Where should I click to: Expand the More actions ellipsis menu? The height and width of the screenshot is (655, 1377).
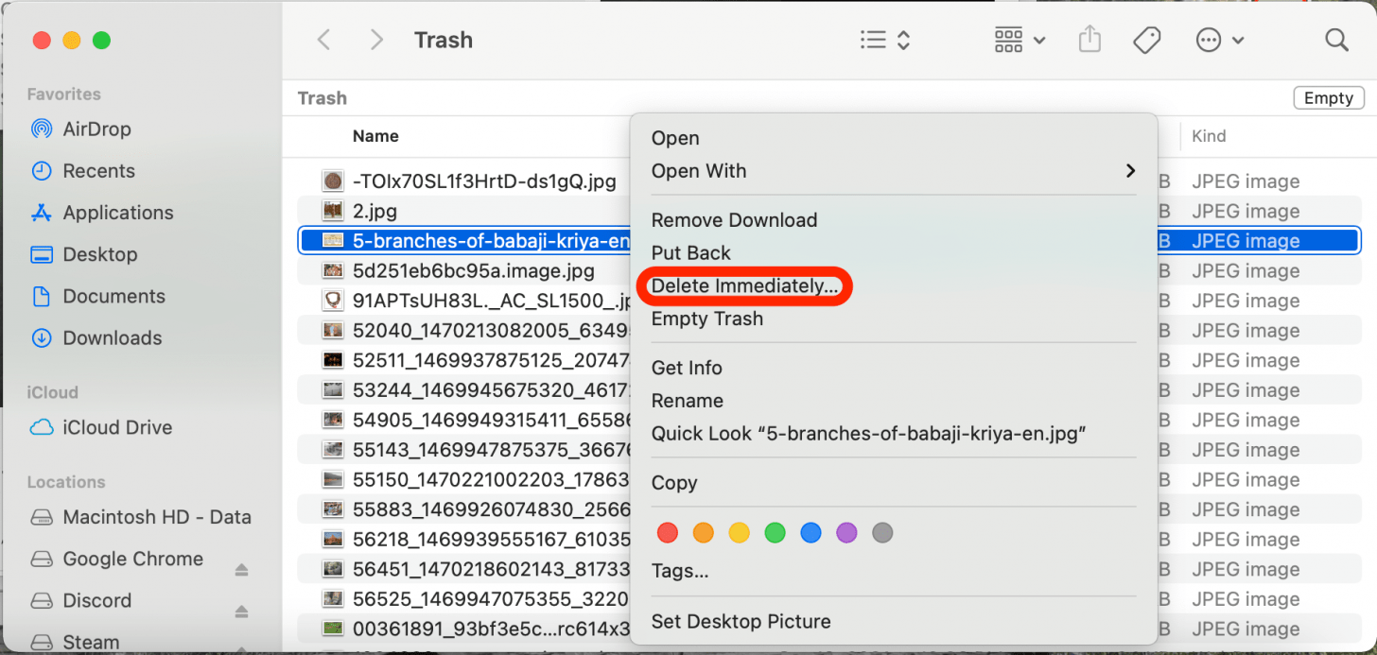pyautogui.click(x=1220, y=40)
